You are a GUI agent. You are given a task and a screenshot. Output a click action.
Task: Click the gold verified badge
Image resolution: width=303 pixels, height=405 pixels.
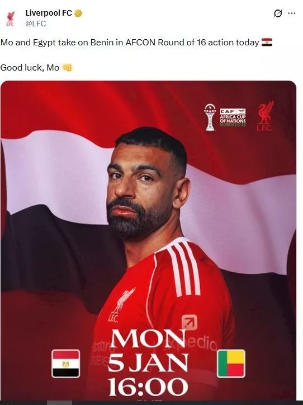coord(78,13)
